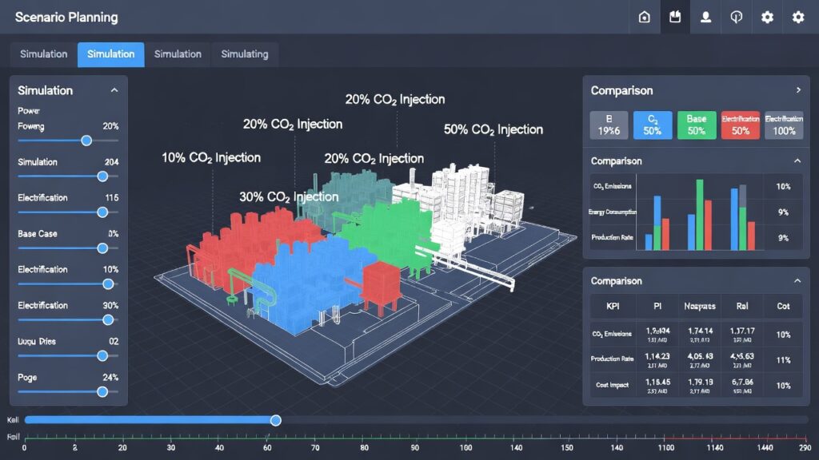Open settings via the rightmost gear icon
Image resolution: width=819 pixels, height=460 pixels.
pyautogui.click(x=797, y=18)
